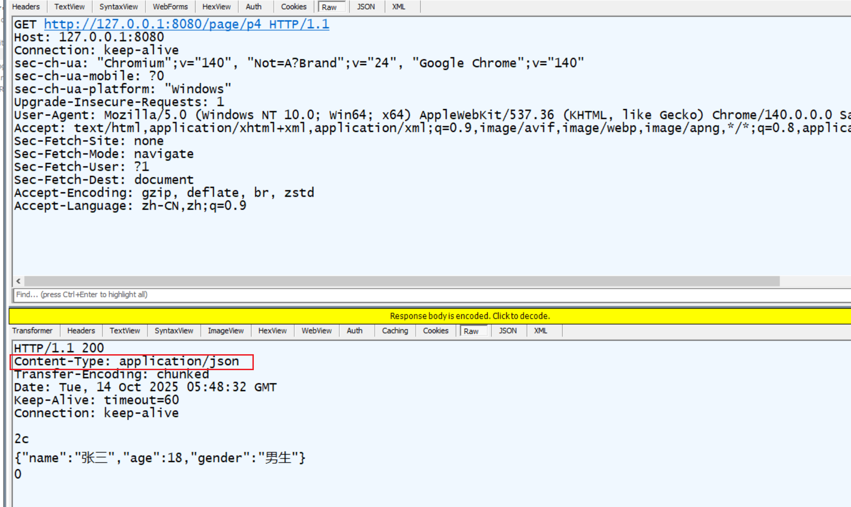This screenshot has width=851, height=507.
Task: Click 'Sec-Fetch-User: ?1' line
Action: coord(81,166)
